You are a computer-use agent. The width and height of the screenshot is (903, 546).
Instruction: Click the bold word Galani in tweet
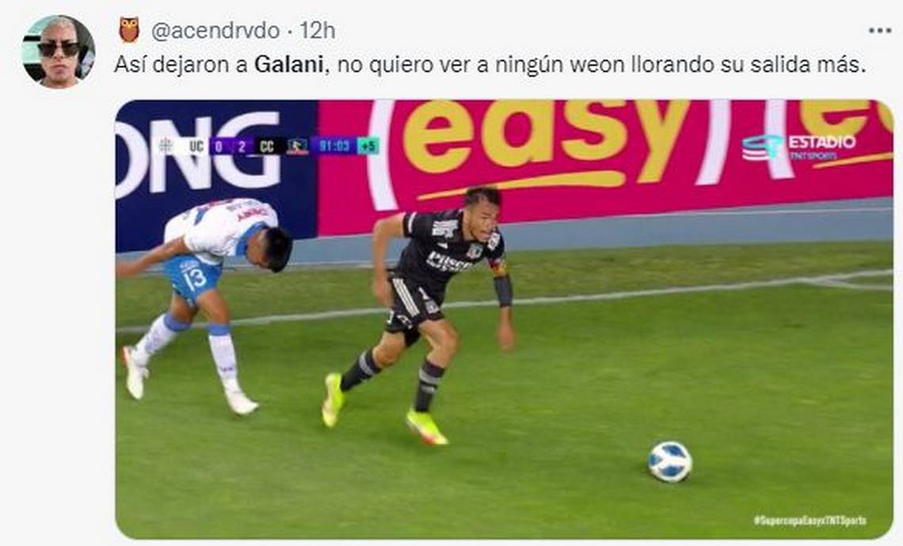click(288, 64)
